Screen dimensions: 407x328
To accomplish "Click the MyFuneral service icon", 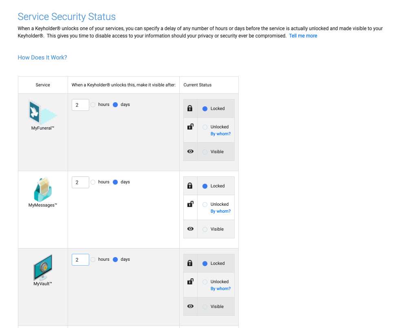I will (43, 112).
